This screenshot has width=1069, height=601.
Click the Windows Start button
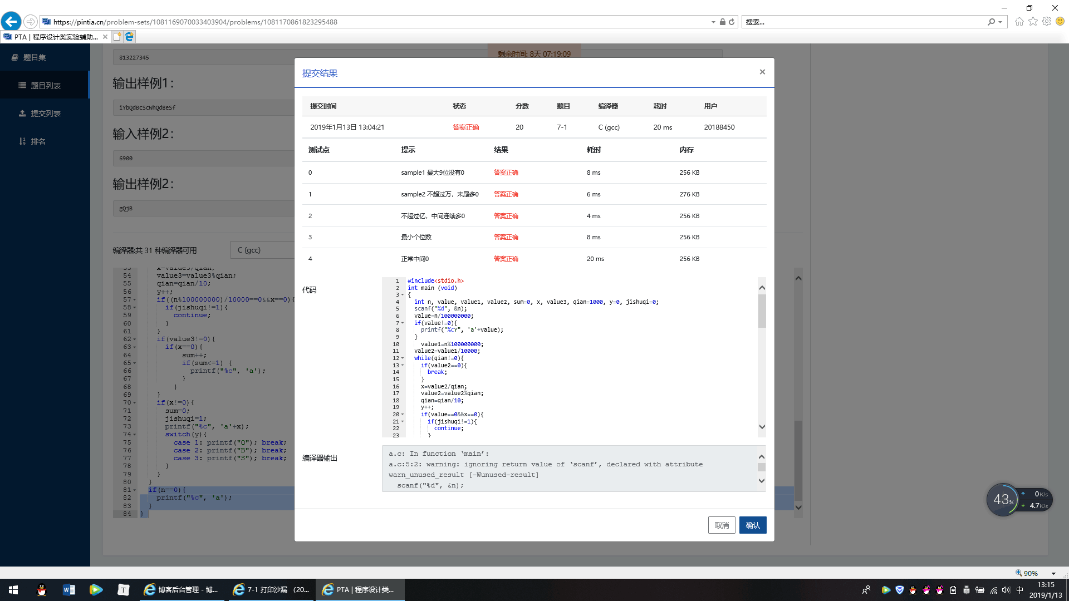click(x=13, y=590)
